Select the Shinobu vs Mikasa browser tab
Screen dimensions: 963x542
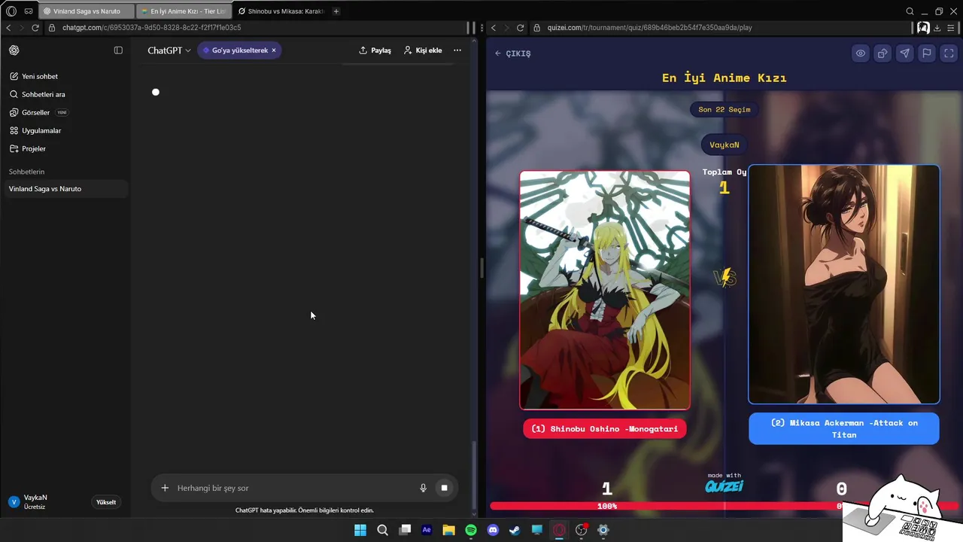pos(280,11)
